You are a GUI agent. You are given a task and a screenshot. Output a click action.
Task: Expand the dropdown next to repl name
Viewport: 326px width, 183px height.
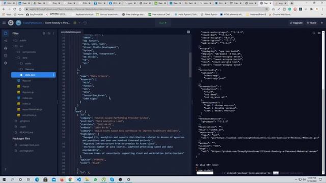tap(79, 23)
